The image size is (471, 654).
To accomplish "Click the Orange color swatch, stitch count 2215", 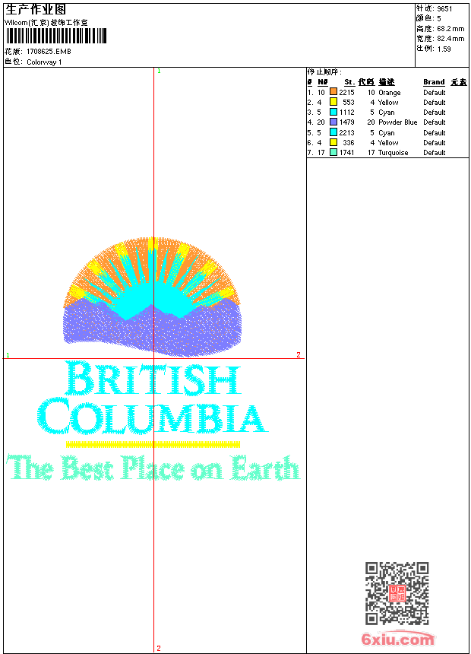I will [x=333, y=92].
